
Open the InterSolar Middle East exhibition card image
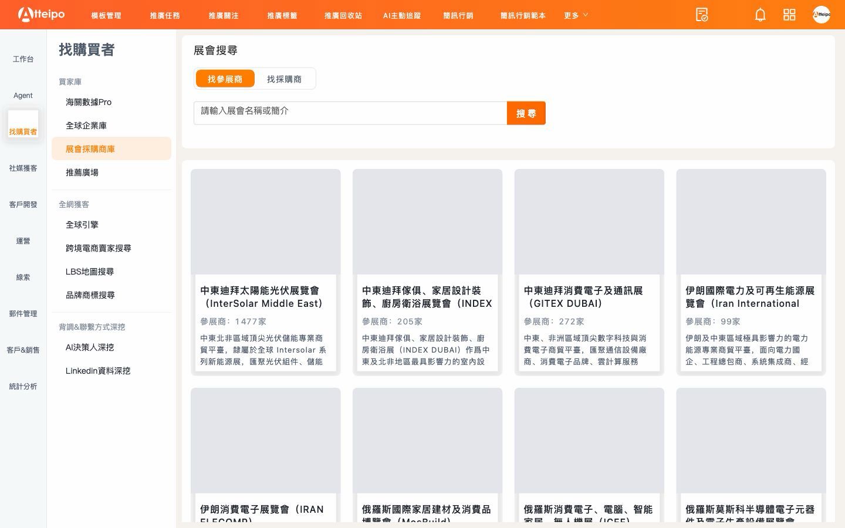coord(266,222)
